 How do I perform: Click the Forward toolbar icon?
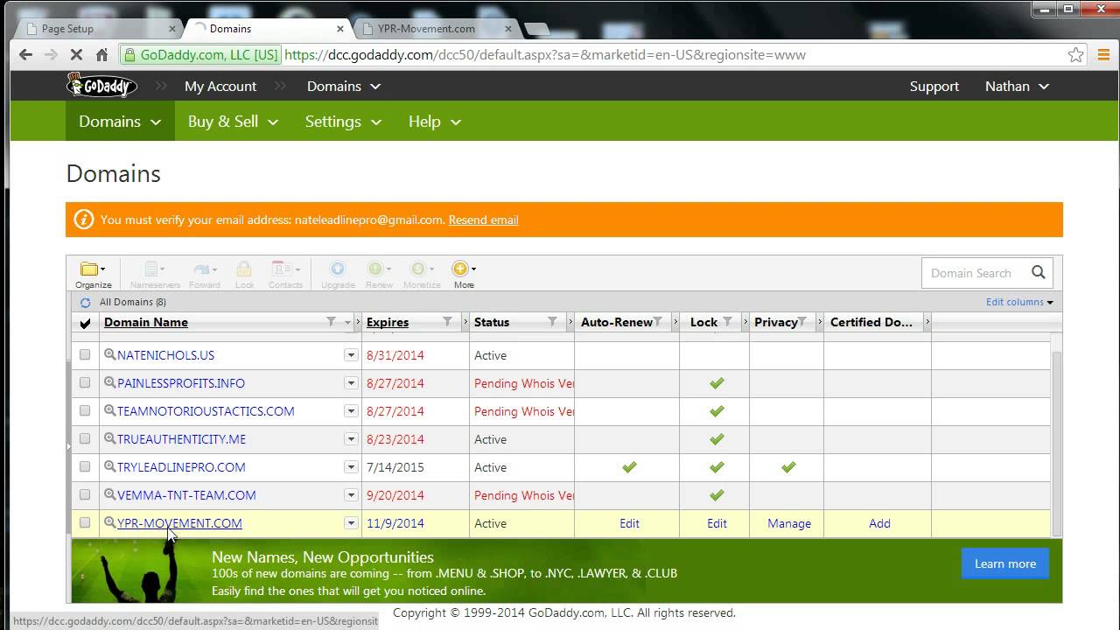[x=205, y=274]
